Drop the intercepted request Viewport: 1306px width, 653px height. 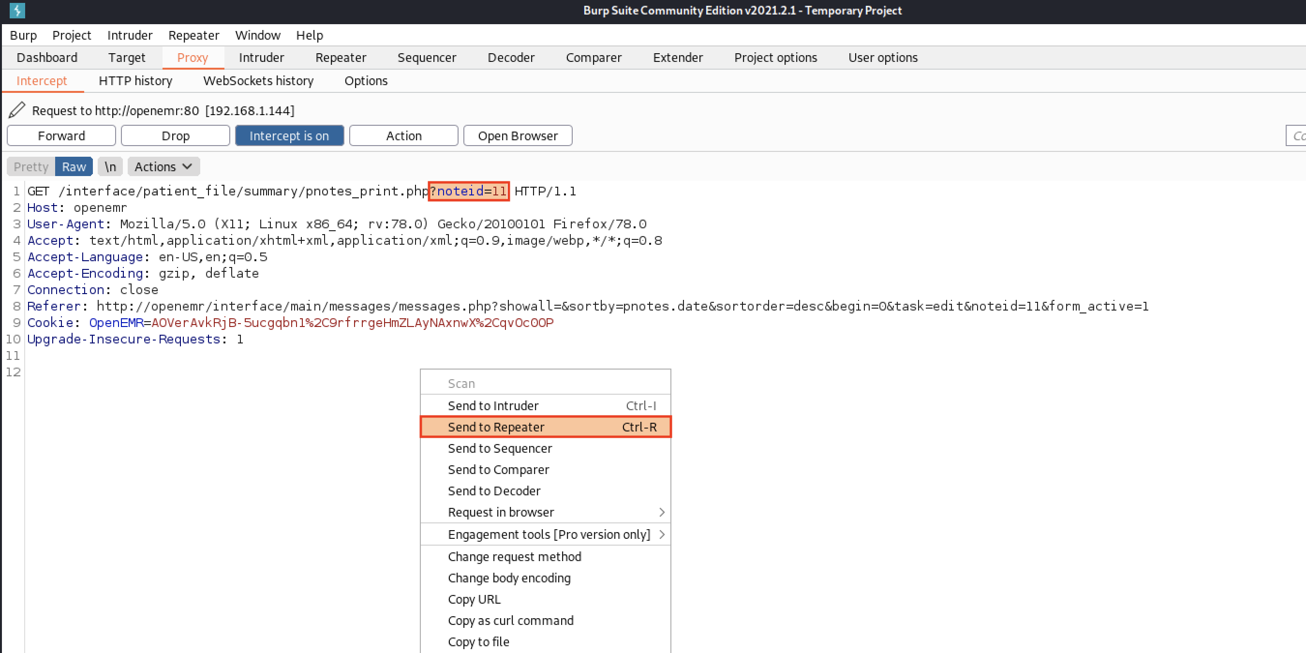click(176, 136)
